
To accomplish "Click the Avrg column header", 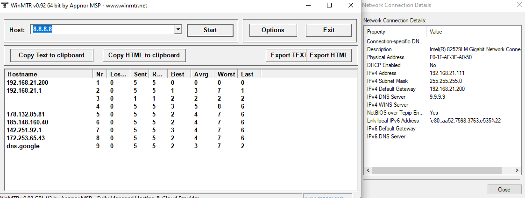I will pos(202,74).
